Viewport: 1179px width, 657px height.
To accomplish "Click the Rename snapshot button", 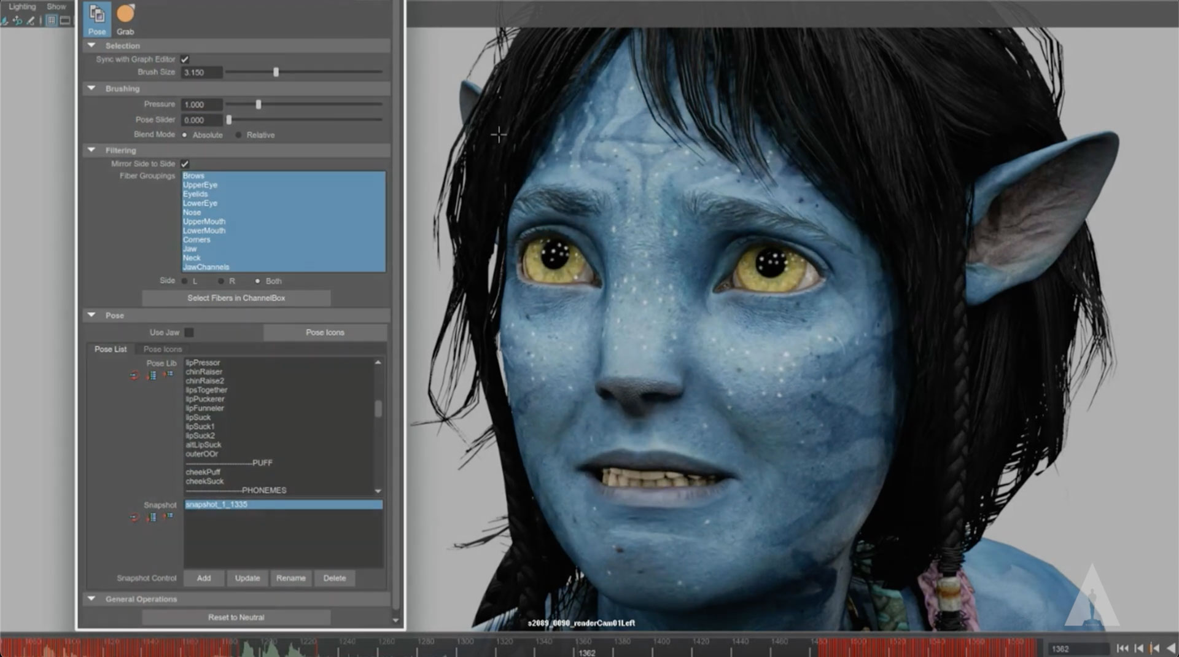I will [291, 578].
